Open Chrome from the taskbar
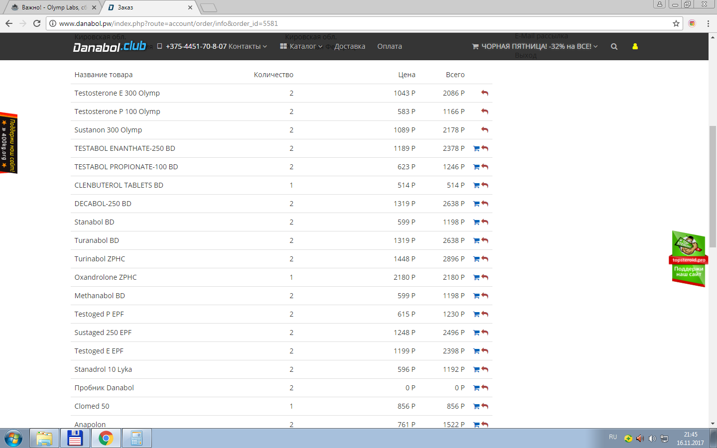The width and height of the screenshot is (717, 448). point(106,439)
